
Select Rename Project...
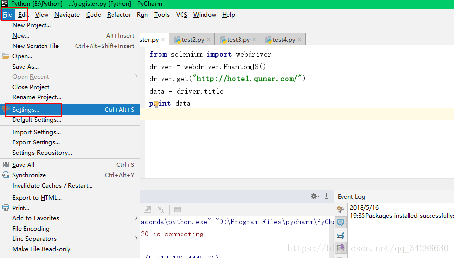pyautogui.click(x=70, y=97)
